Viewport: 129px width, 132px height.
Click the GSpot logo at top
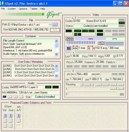point(54,15)
